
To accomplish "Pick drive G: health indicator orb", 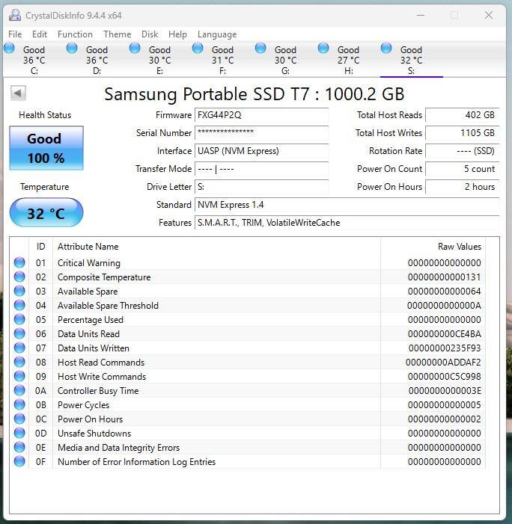I will tap(260, 49).
